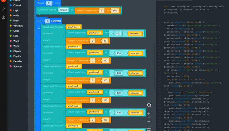This screenshot has height=131, width=229.
Task: Open the Math block category
Action: (14, 15)
